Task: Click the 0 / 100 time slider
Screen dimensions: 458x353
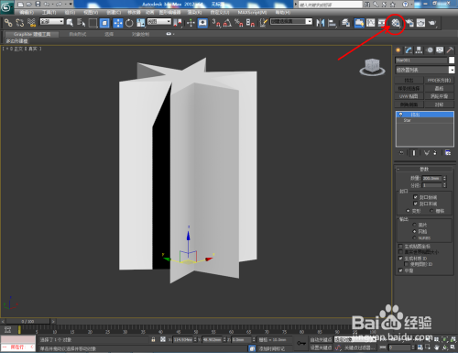Action: tap(27, 321)
